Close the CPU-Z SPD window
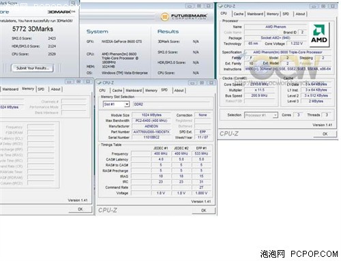Image resolution: width=341 pixels, height=261 pixels. pos(211,82)
